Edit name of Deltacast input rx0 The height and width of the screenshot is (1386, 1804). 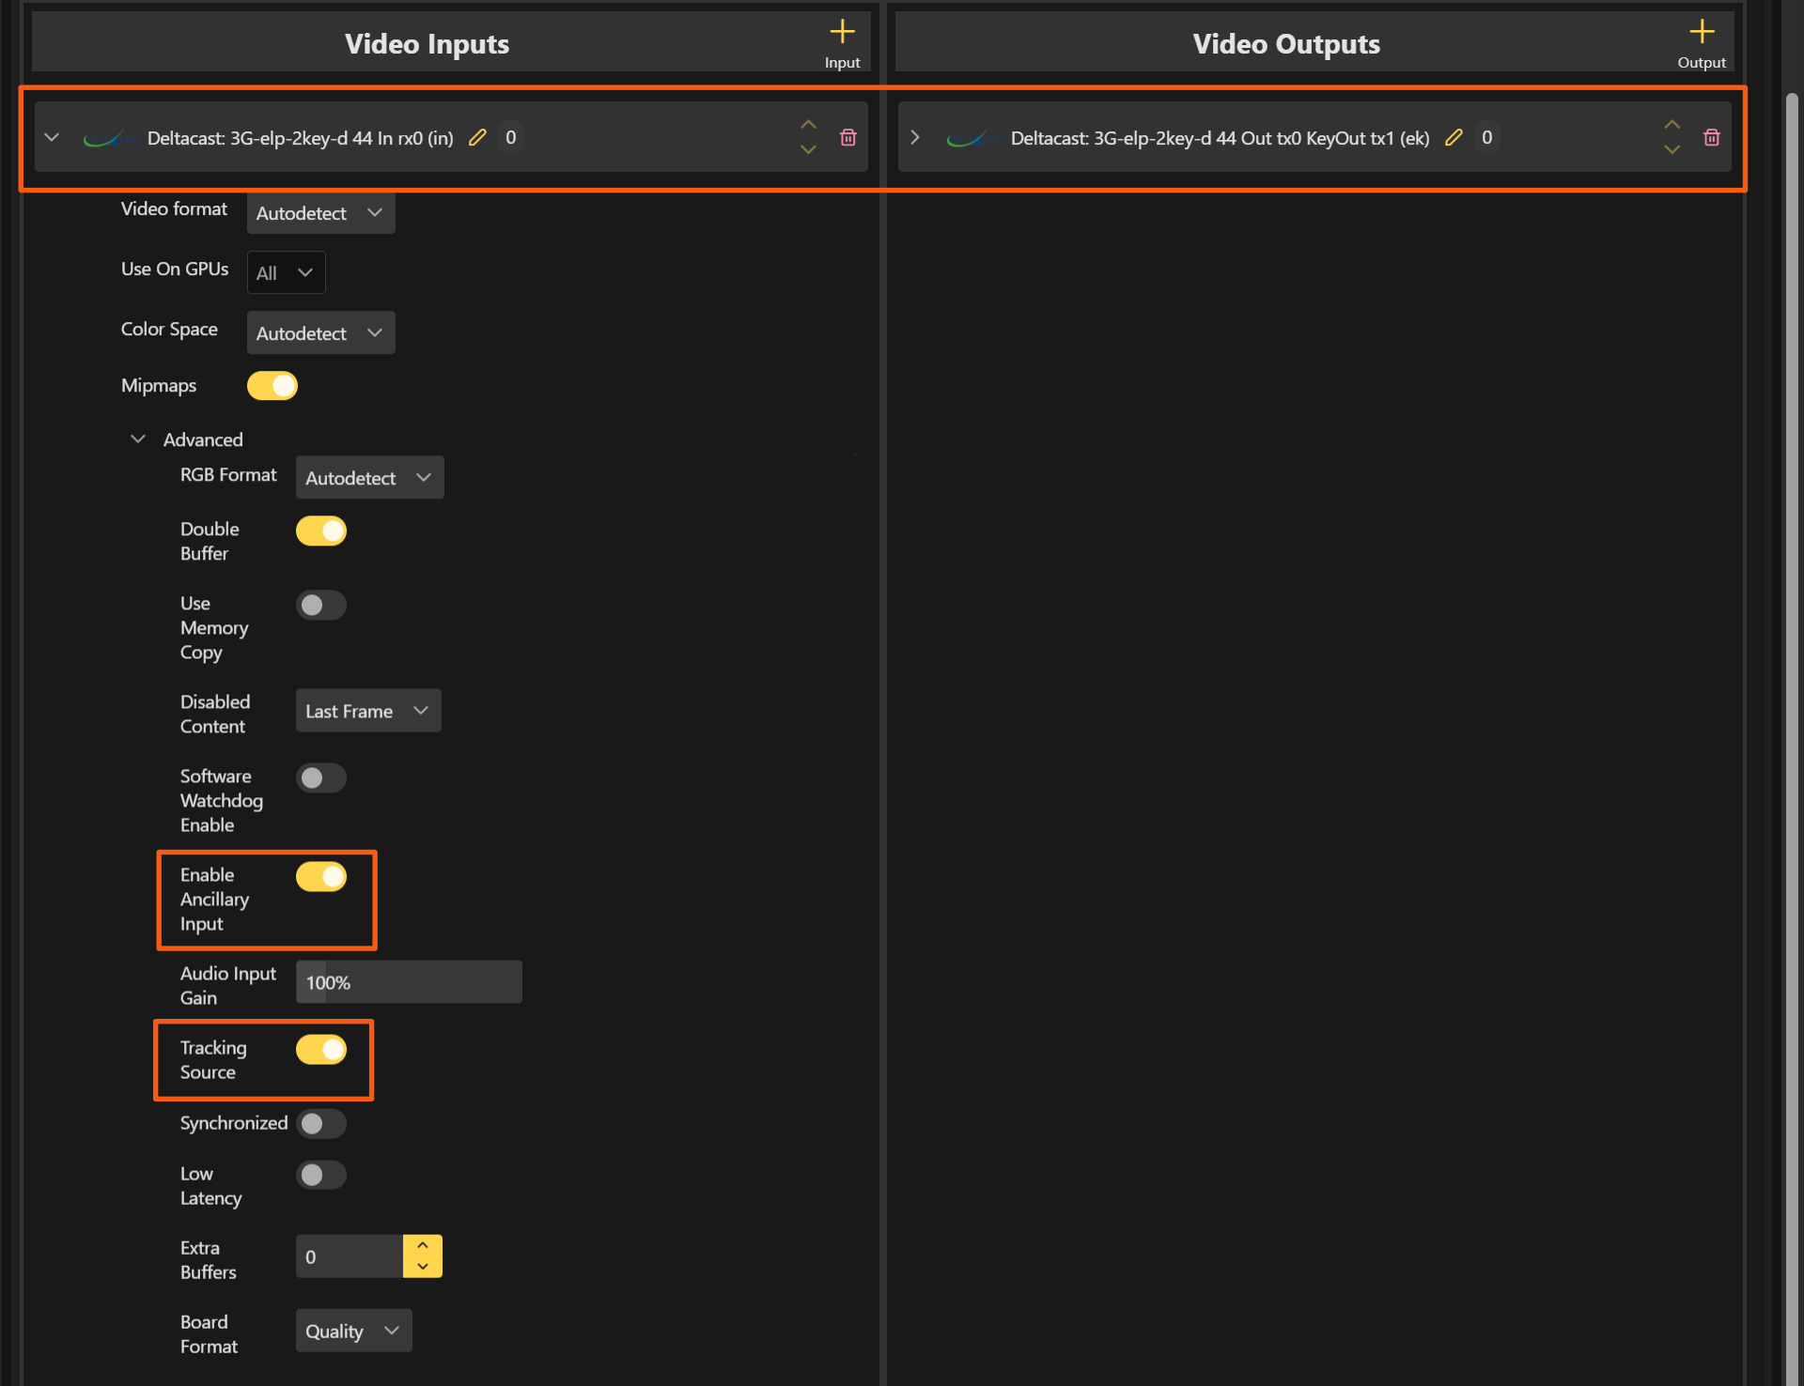pos(477,138)
